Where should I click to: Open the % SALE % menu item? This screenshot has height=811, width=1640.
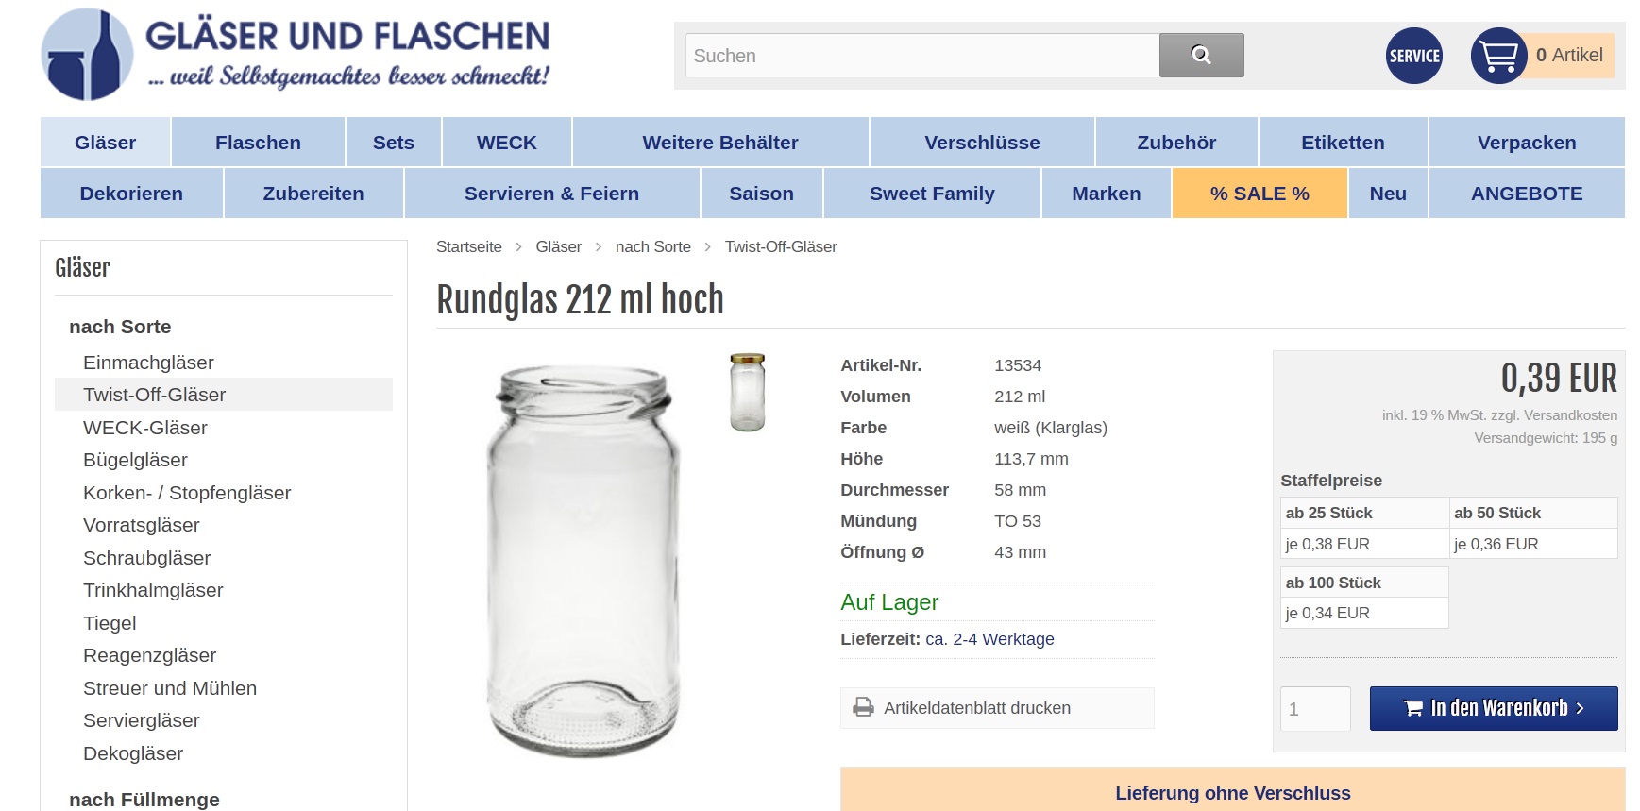pos(1260,194)
